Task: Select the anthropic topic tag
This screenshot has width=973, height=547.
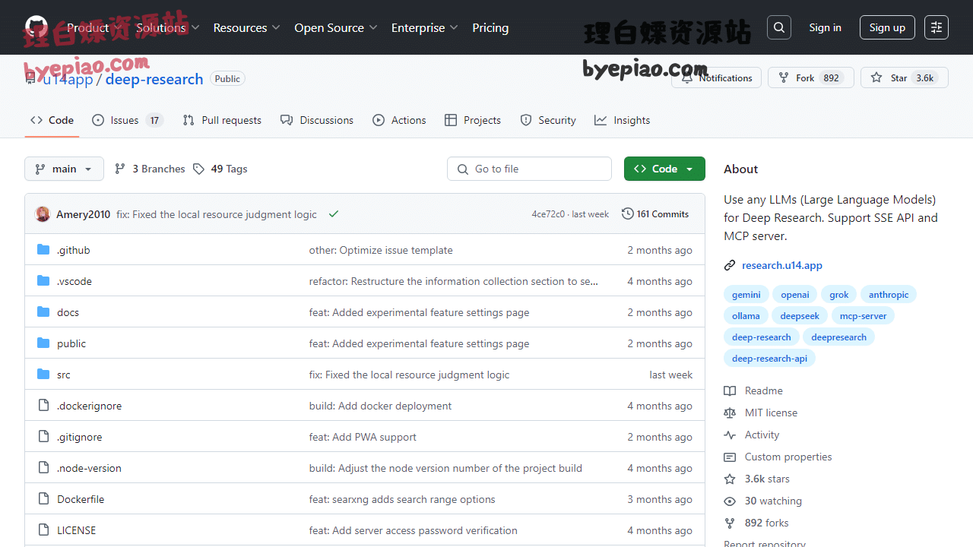Action: click(x=889, y=295)
